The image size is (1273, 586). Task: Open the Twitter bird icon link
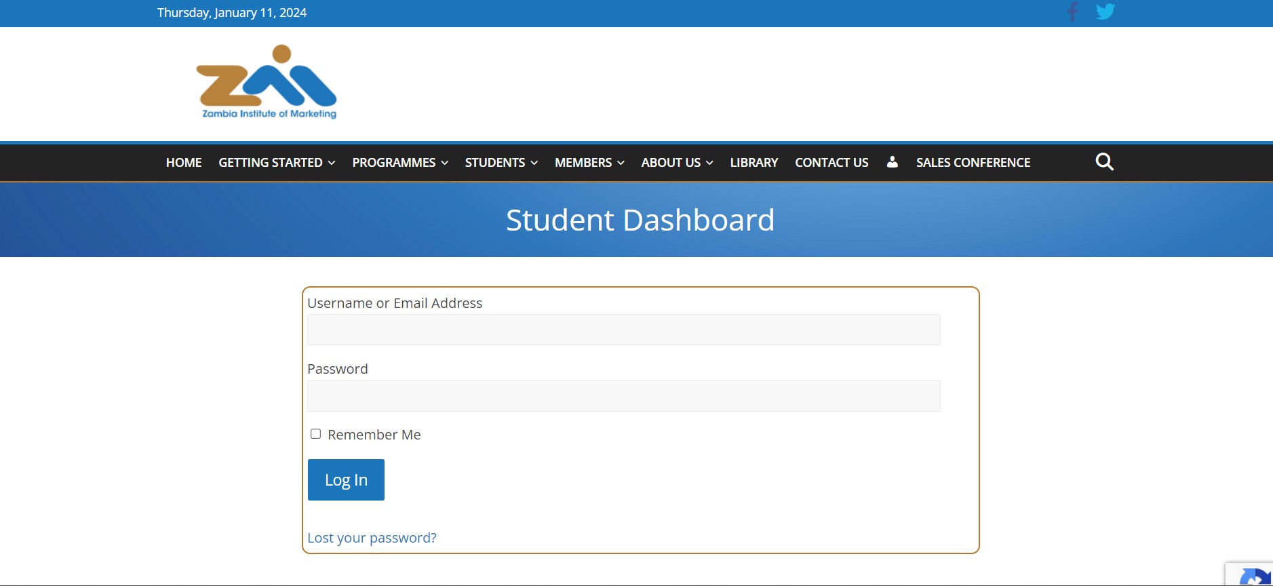pyautogui.click(x=1105, y=12)
